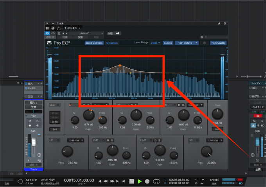Click the snowflake freeze spectrum icon
The image size is (266, 187).
pyautogui.click(x=205, y=43)
